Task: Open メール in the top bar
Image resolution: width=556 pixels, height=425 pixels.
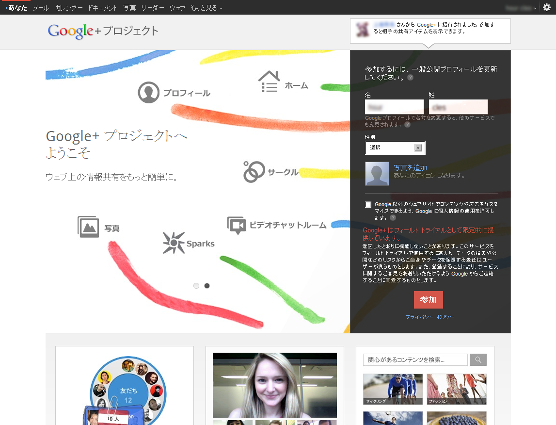Action: click(x=41, y=8)
